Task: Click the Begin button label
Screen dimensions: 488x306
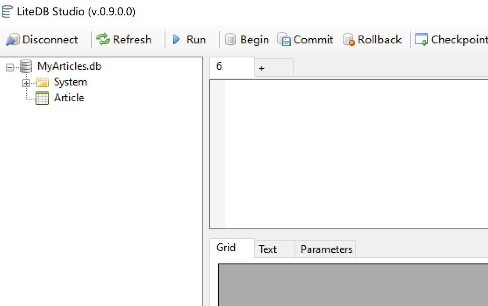Action: pyautogui.click(x=254, y=40)
